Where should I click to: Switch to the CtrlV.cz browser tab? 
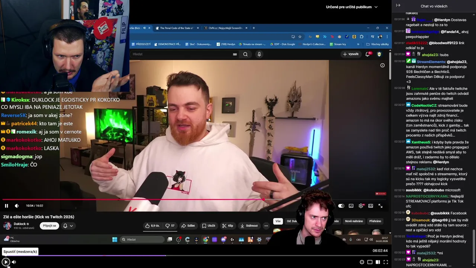[225, 28]
